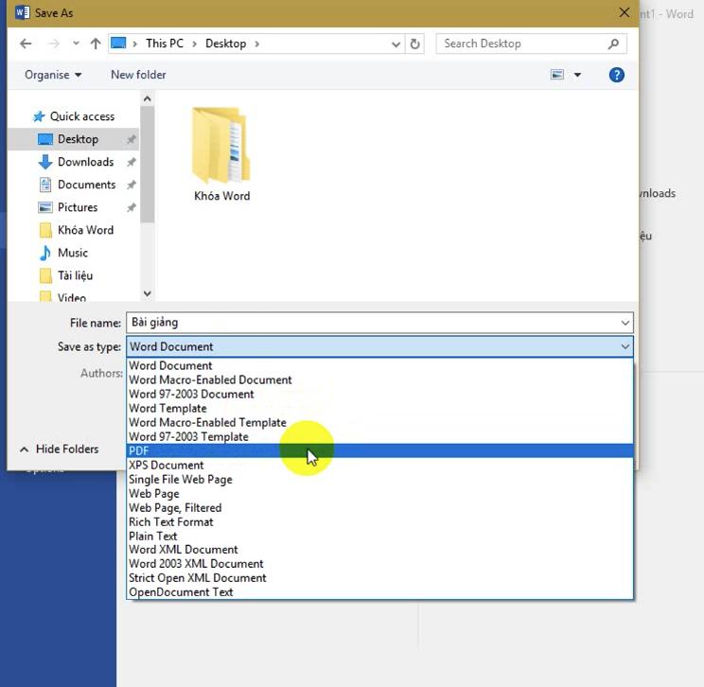Image resolution: width=704 pixels, height=687 pixels.
Task: Go back with the left arrow button
Action: (26, 44)
